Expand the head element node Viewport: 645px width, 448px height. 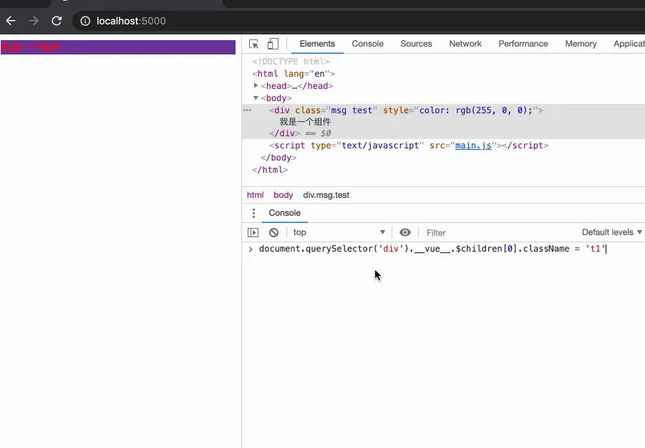click(x=256, y=85)
